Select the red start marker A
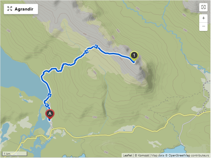 tap(50, 114)
